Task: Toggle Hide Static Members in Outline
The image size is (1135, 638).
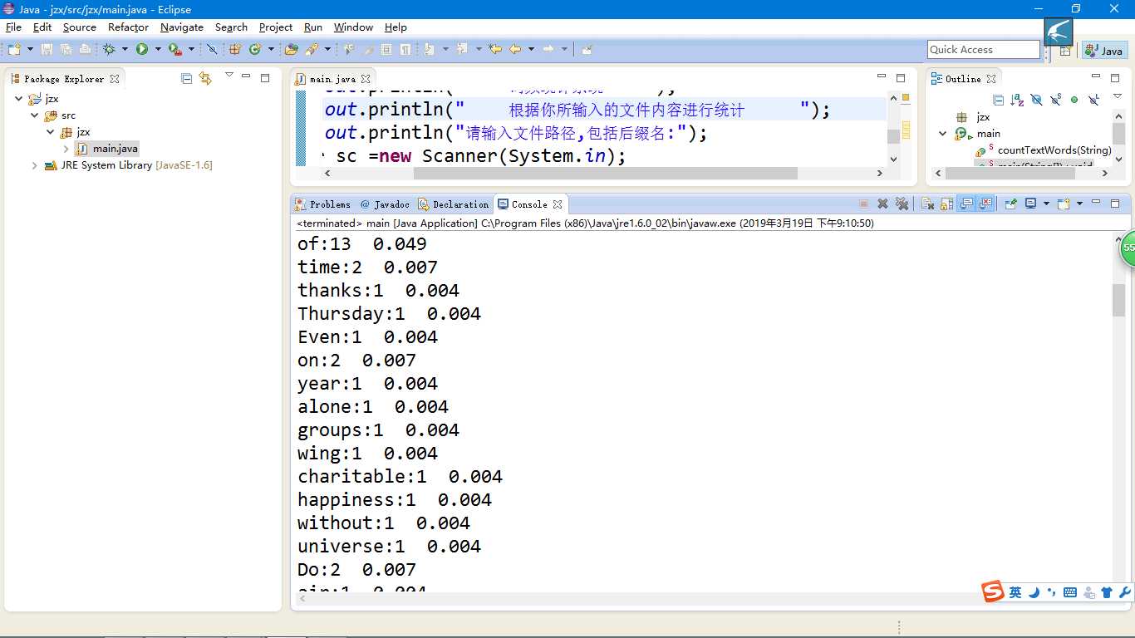Action: click(x=1055, y=100)
